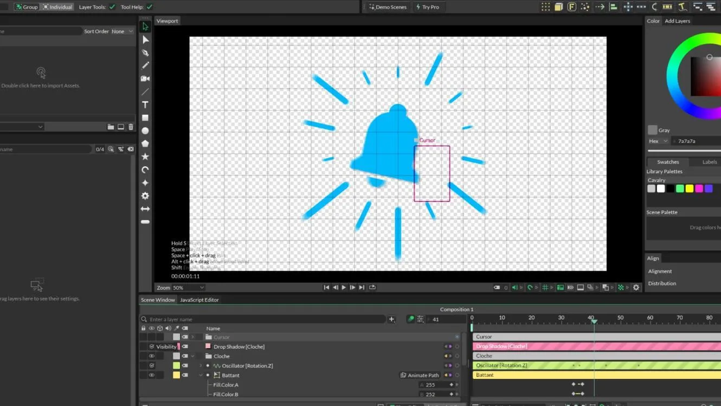Expand the Cursor group layer
This screenshot has height=406, width=721.
tap(192, 337)
